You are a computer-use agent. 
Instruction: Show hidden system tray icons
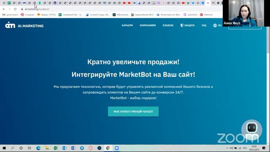pos(227,148)
